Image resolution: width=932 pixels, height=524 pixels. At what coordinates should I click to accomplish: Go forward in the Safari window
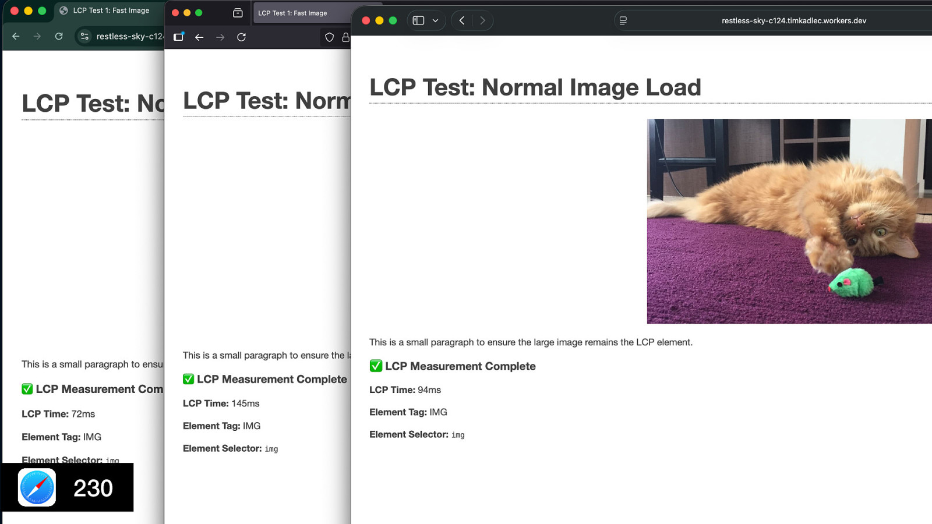(482, 20)
